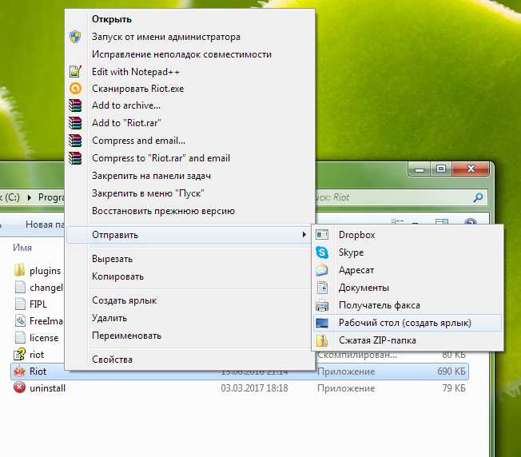The height and width of the screenshot is (457, 521).
Task: Click the Riot application icon
Action: click(20, 372)
